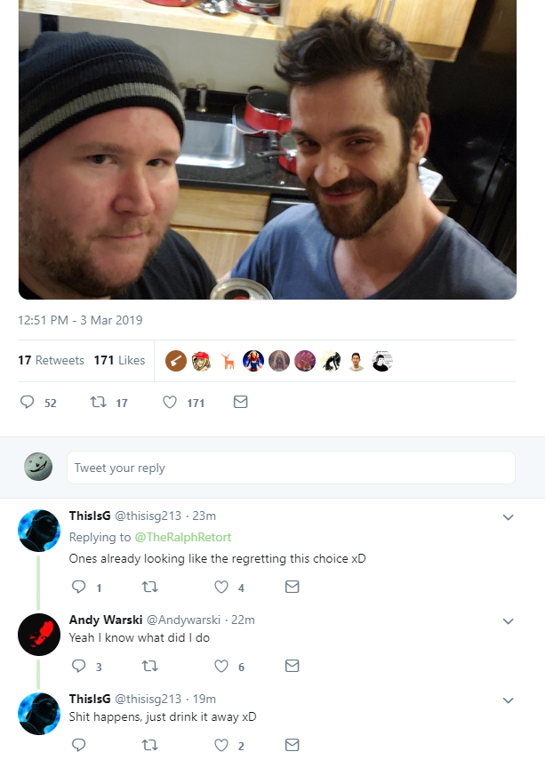Image resolution: width=545 pixels, height=760 pixels.
Task: Reply to ThisIsG's 'Shit happens' tweet
Action: (x=78, y=745)
